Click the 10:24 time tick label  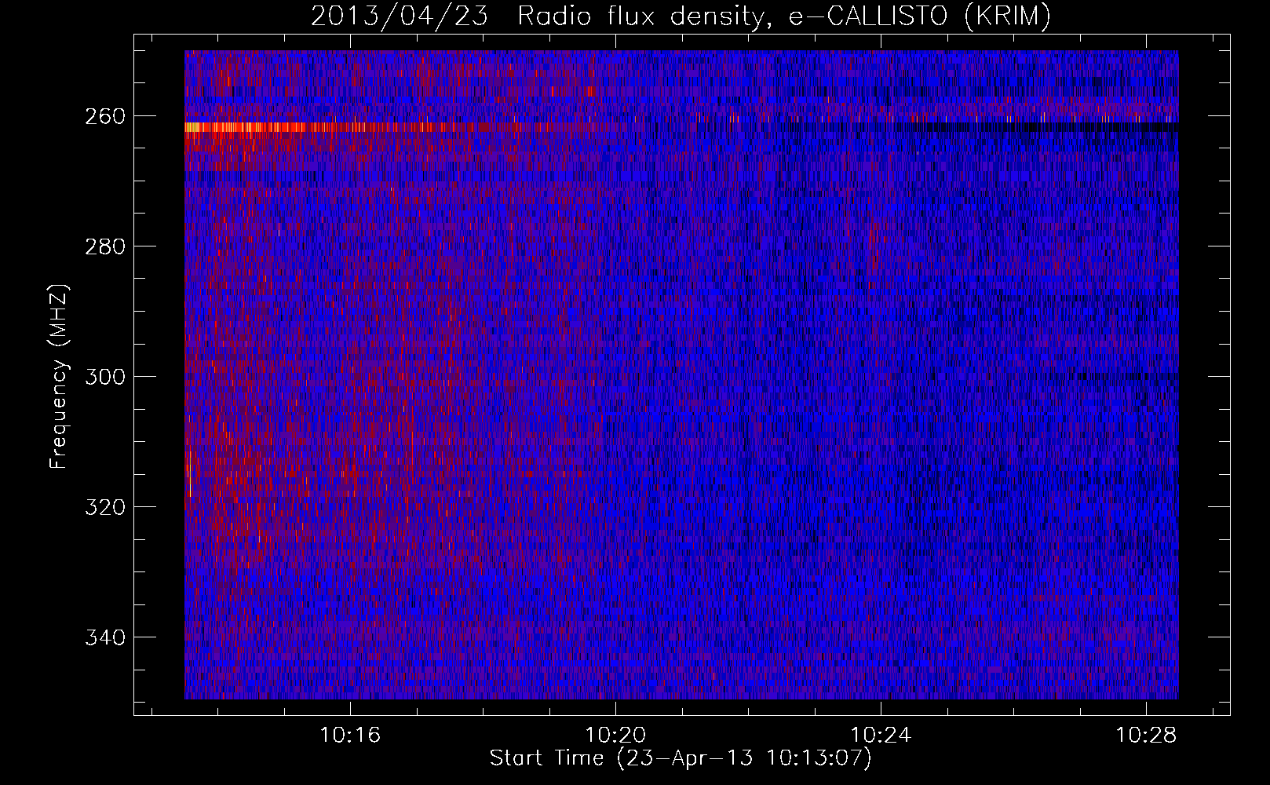click(x=881, y=735)
